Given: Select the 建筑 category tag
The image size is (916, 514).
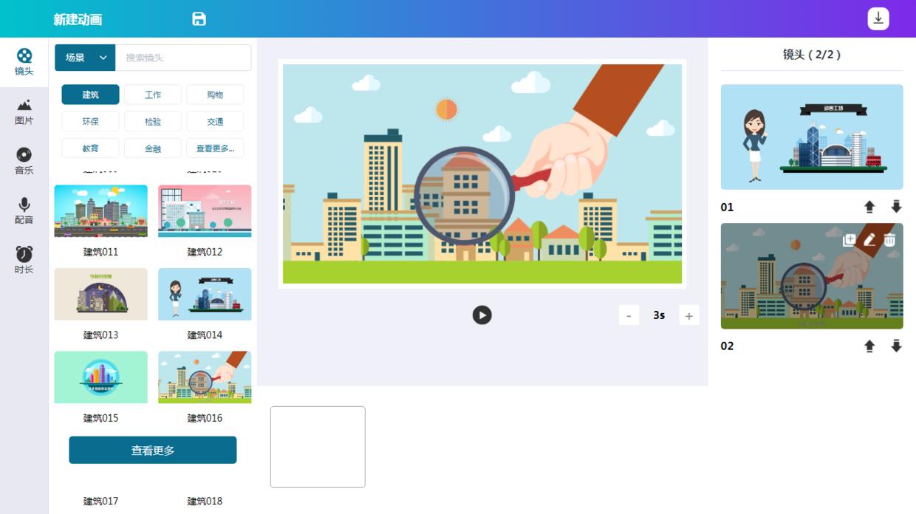Looking at the screenshot, I should point(90,95).
